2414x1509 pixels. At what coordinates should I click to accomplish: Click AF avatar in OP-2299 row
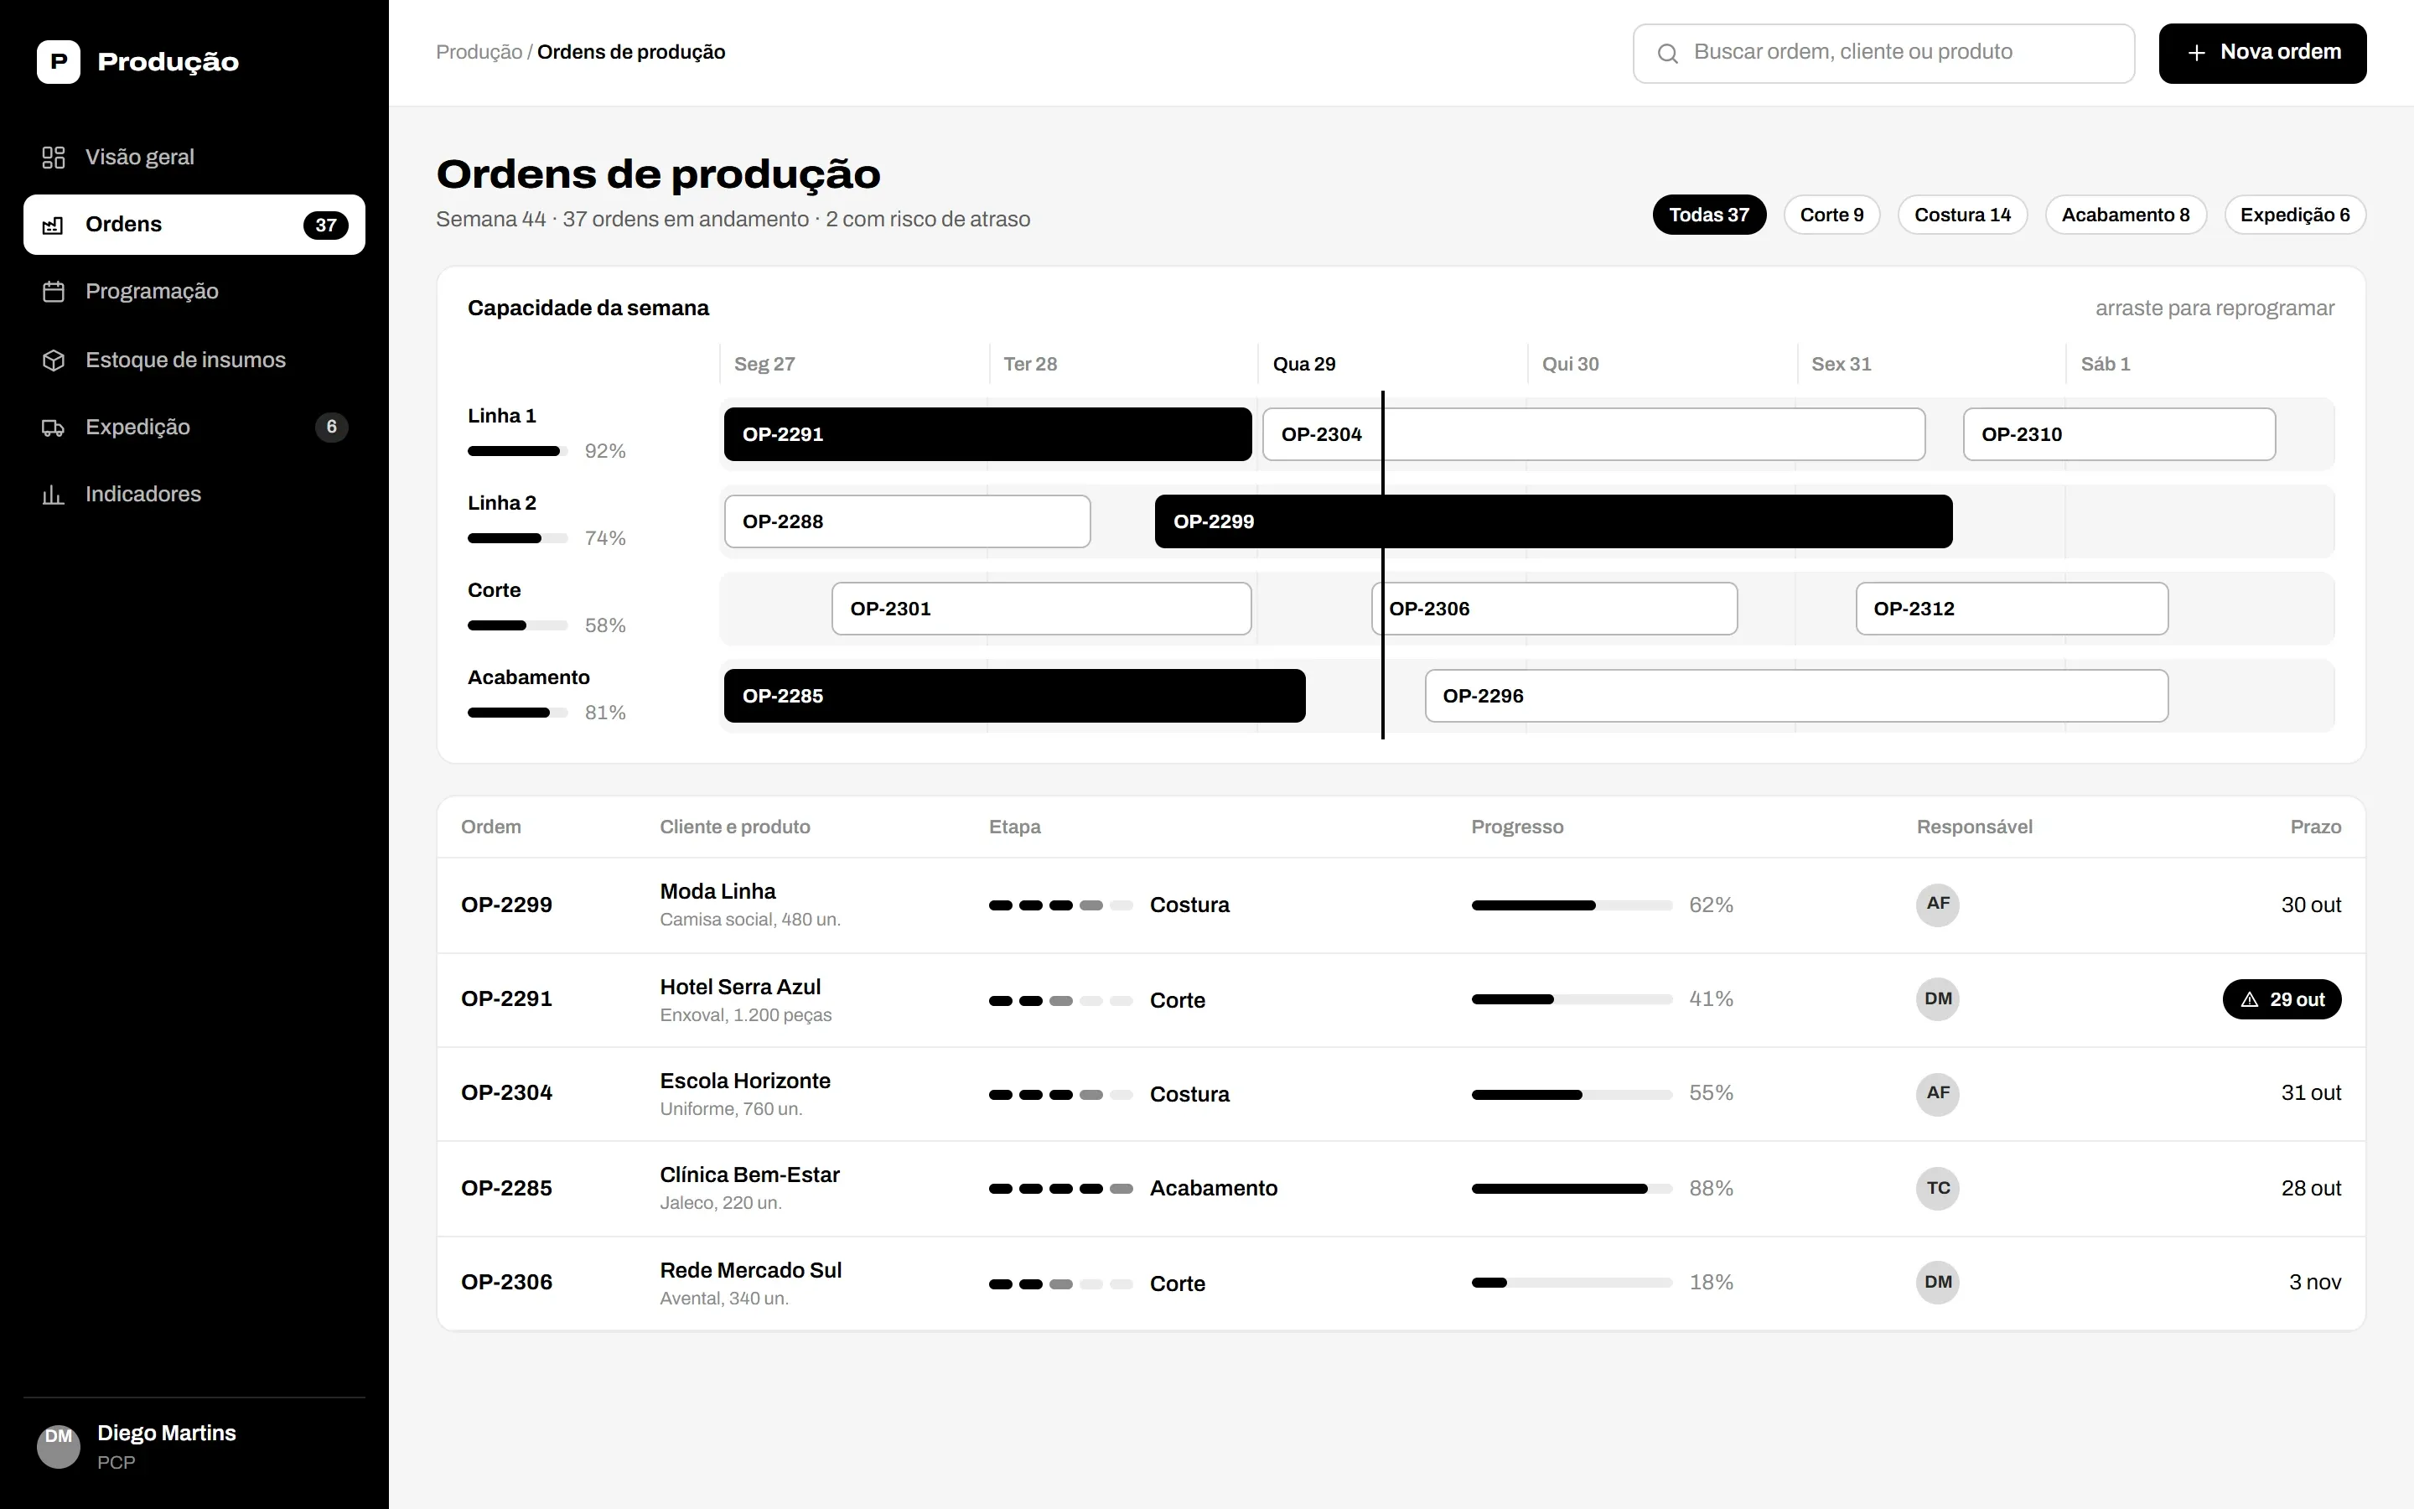coord(1937,905)
